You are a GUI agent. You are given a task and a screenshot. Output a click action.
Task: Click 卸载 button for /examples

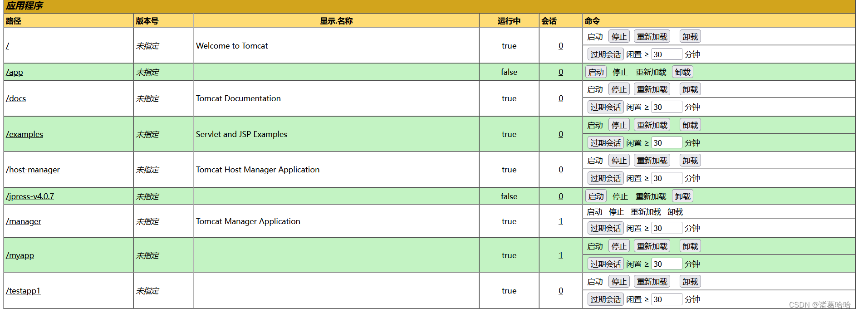tap(690, 125)
